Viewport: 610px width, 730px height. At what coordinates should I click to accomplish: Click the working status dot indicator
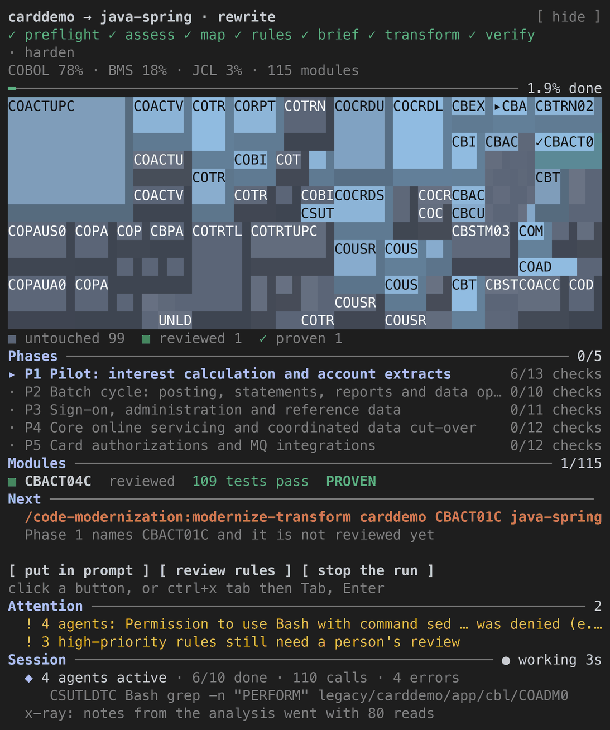point(506,660)
